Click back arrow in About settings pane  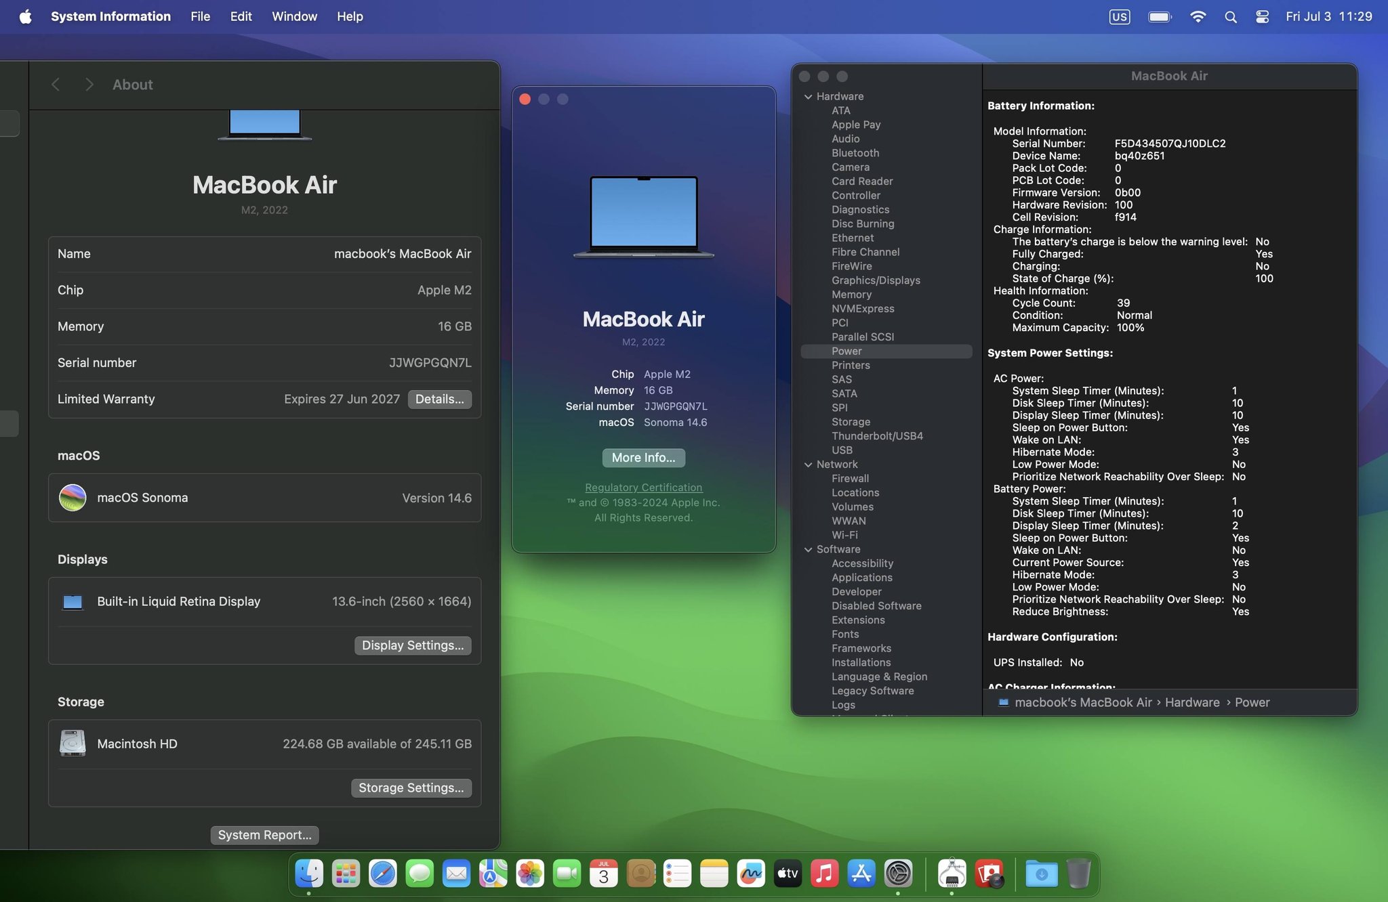pos(56,85)
